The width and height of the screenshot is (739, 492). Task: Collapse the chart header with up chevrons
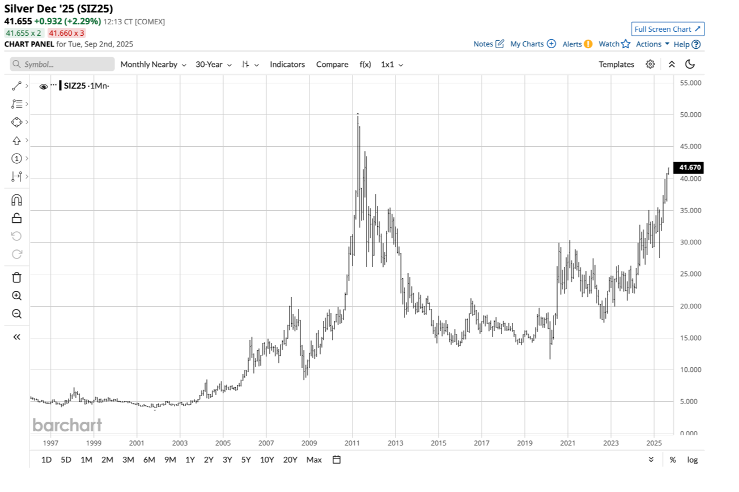click(672, 64)
